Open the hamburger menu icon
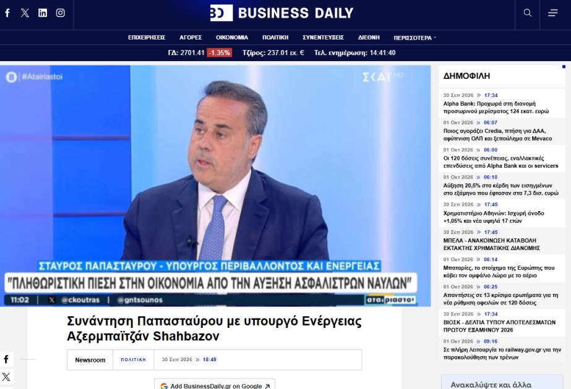571x389 pixels. tap(553, 13)
